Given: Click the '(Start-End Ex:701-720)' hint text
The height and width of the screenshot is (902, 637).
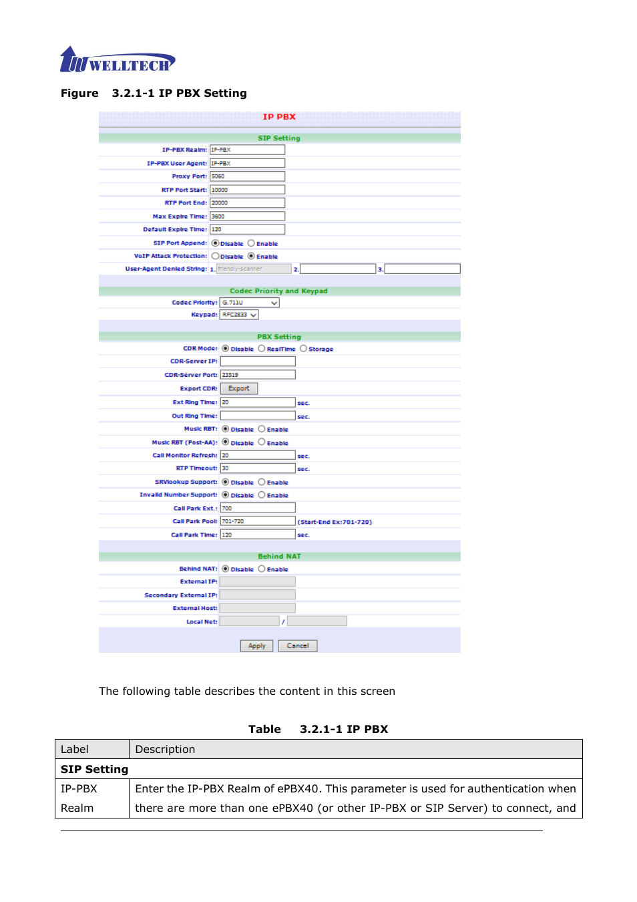Looking at the screenshot, I should point(335,522).
